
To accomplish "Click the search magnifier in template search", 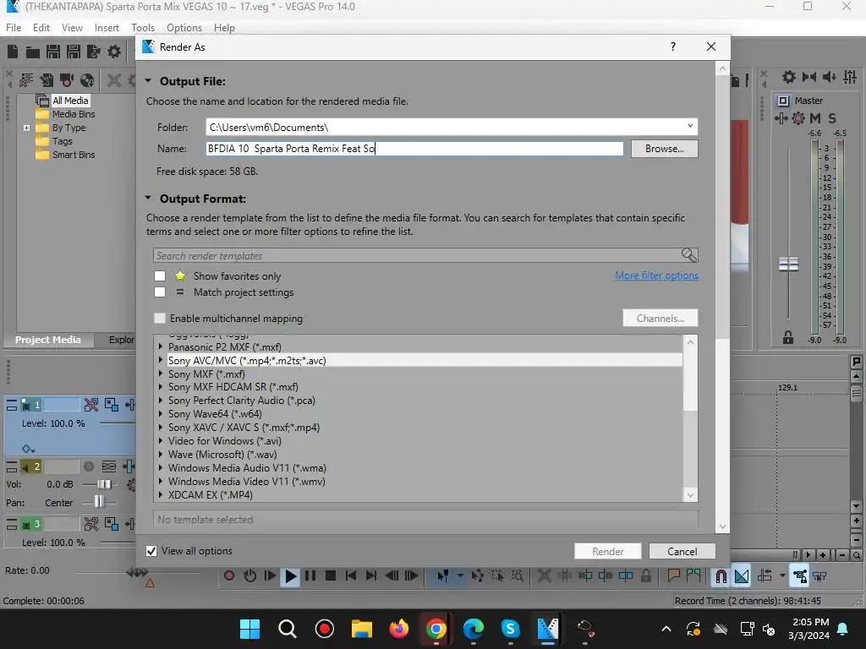I will click(688, 255).
